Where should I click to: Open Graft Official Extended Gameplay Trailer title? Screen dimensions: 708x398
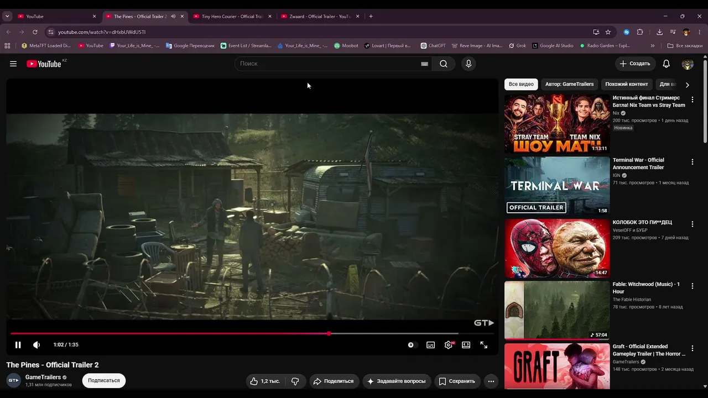[649, 350]
